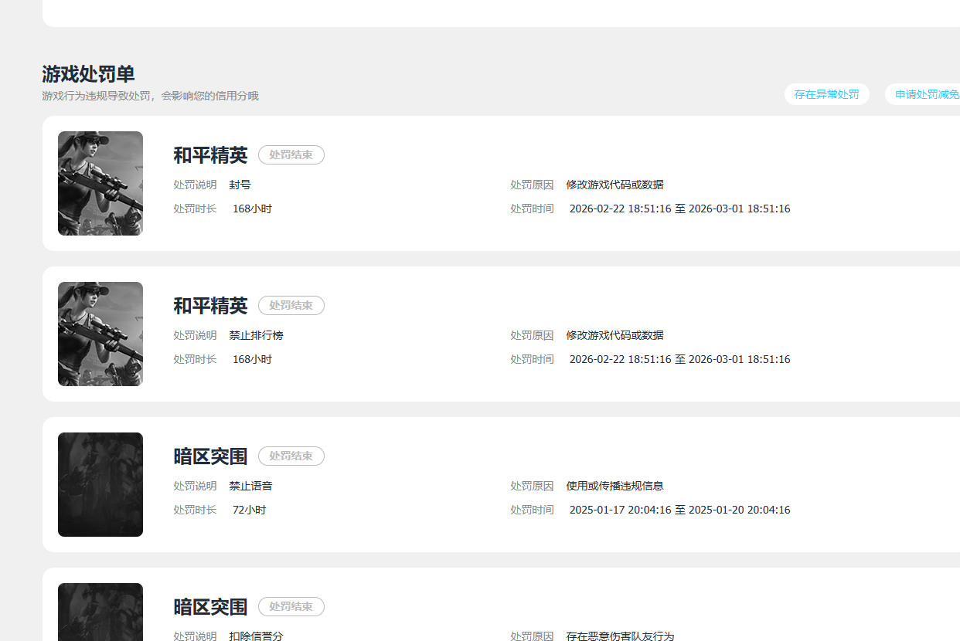Click the 使用或传播违规信息 reason
This screenshot has width=960, height=641.
[x=614, y=486]
